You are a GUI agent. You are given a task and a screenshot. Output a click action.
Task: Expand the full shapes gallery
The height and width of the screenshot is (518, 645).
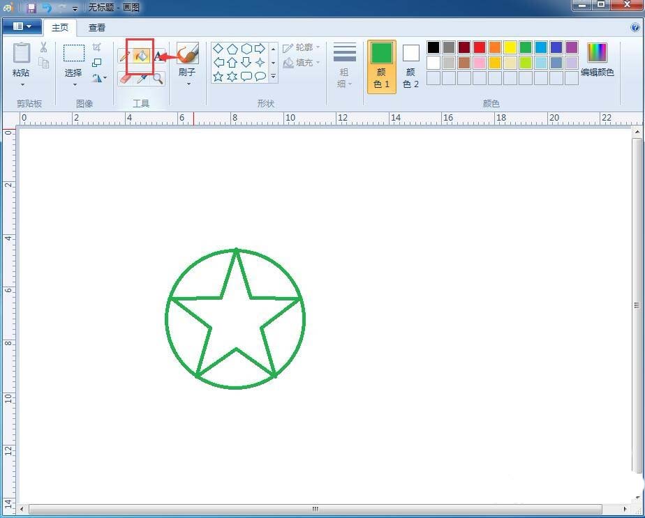click(x=274, y=77)
